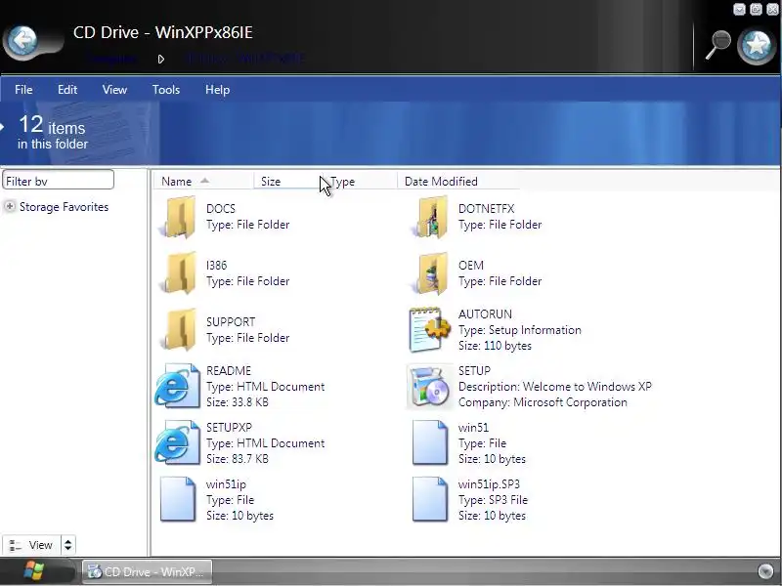
Task: Sort by the Type column header
Action: [359, 182]
